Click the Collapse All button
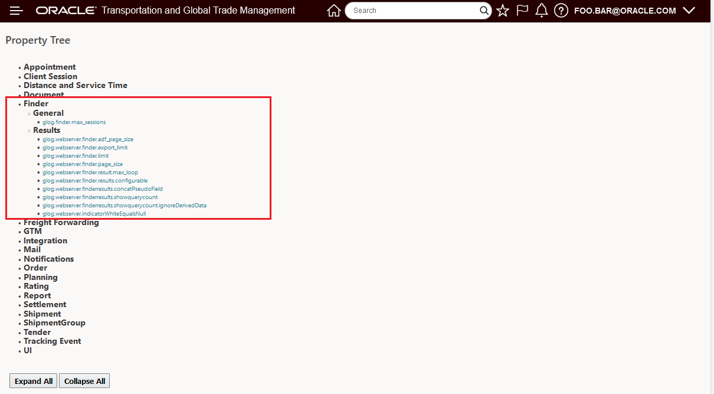The width and height of the screenshot is (714, 394). click(x=84, y=381)
